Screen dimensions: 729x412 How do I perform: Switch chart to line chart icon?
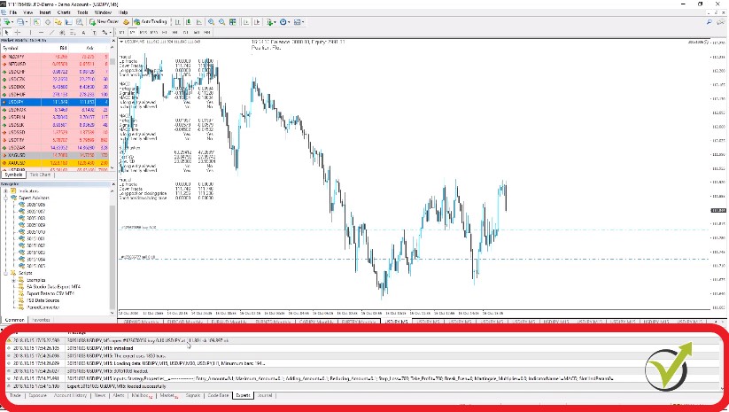199,22
